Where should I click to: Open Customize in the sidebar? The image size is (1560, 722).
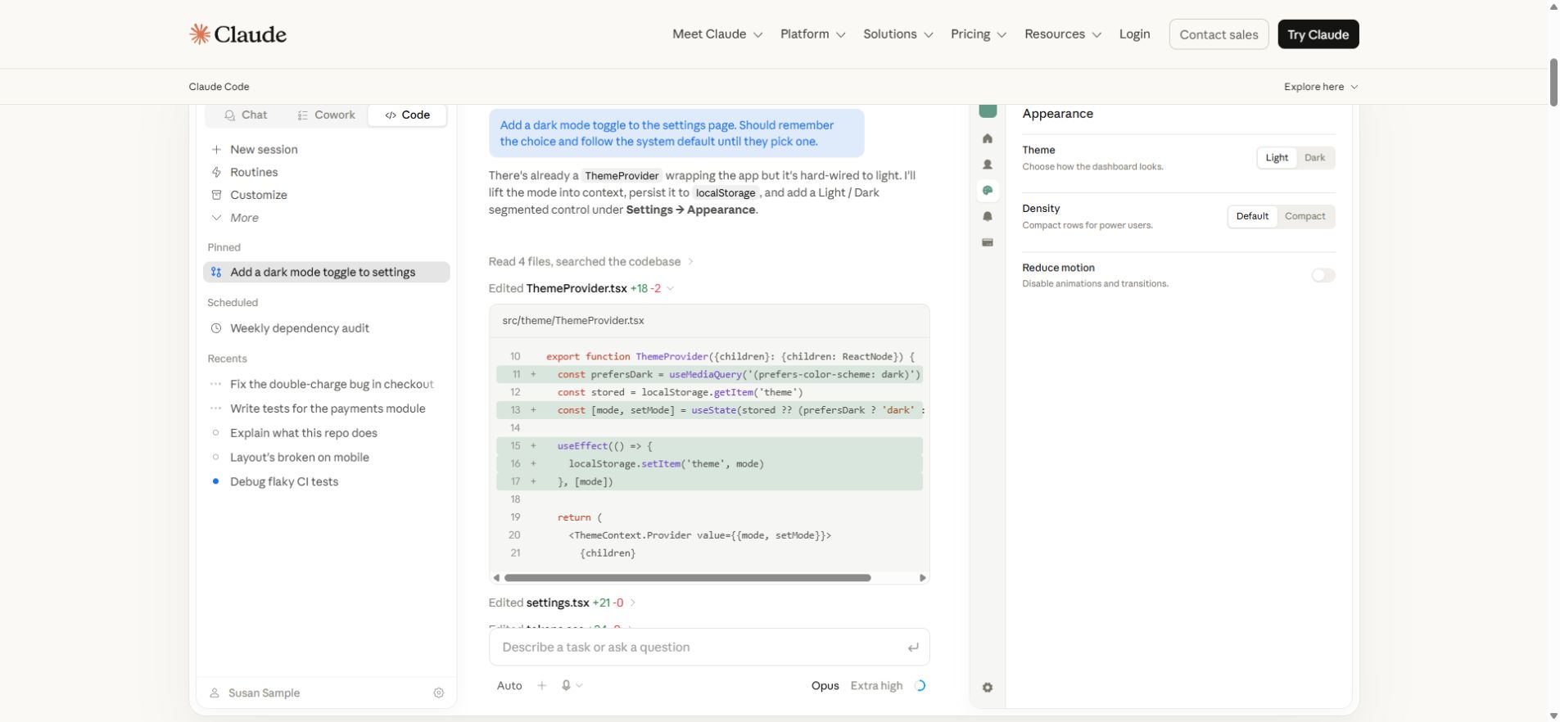point(259,195)
